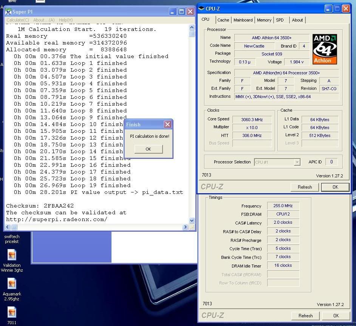The image size is (356, 326).
Task: Switch to the Memory tab in CPU-Z
Action: tap(264, 20)
